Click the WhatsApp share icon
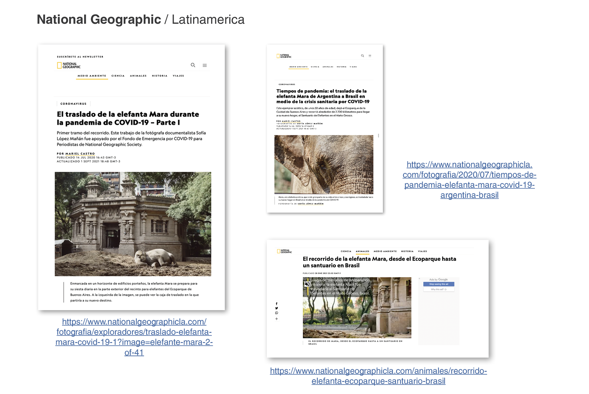 click(276, 313)
